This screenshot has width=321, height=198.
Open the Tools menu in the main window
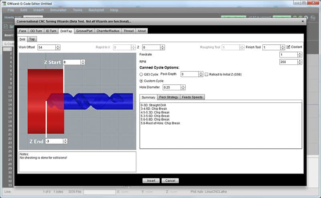(x=77, y=10)
